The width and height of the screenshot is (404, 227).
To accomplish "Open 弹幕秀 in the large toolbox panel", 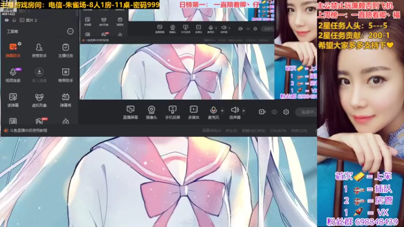I will coord(66,100).
